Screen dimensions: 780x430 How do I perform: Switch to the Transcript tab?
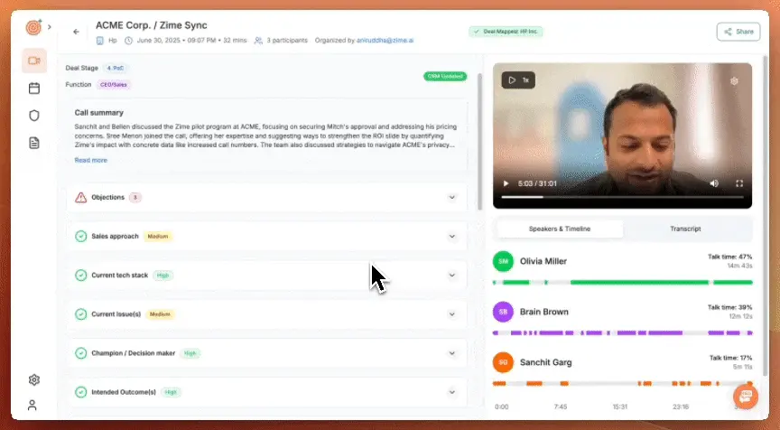(685, 229)
